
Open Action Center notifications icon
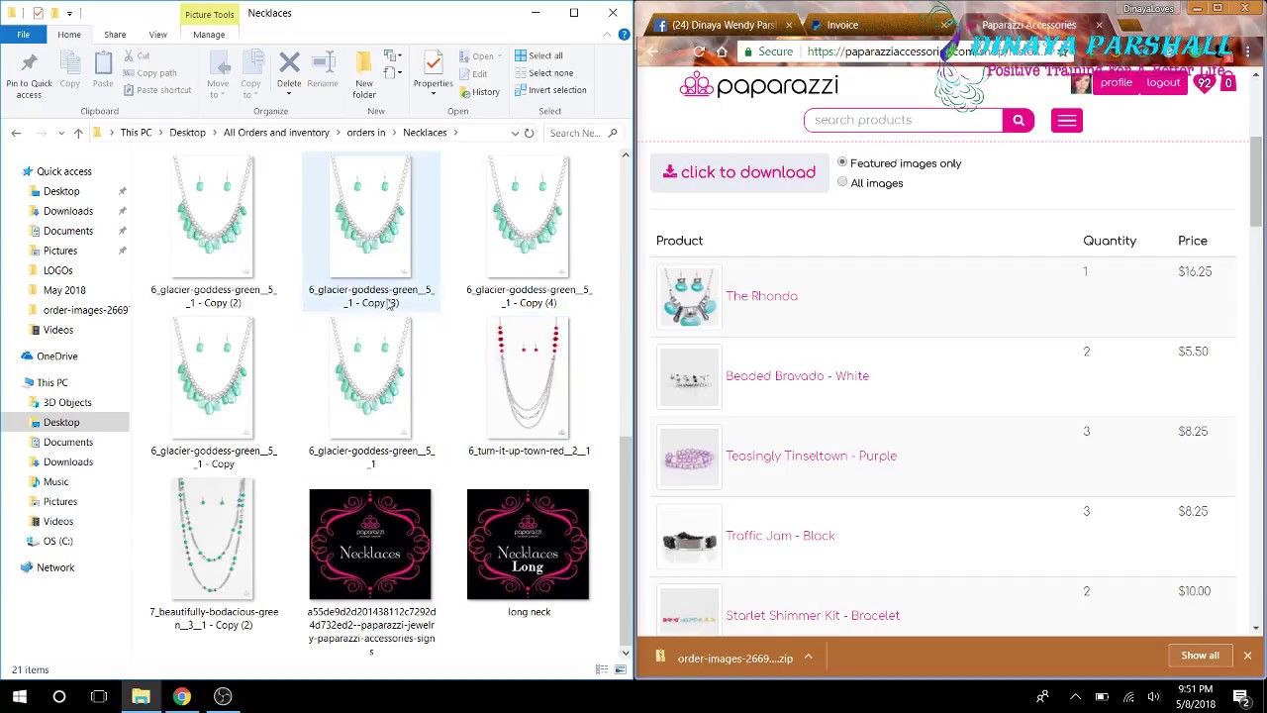pos(1242,696)
